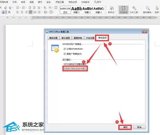Click the sort icon in paragraph tools
Screen dimensions: 160x135
(45, 8)
